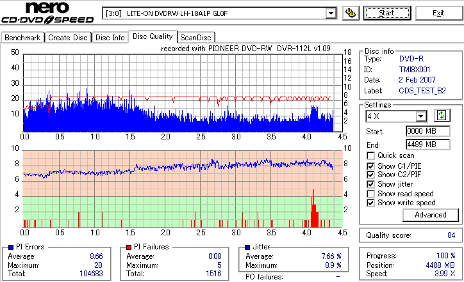Click Jitter maximum 8.9 %

pos(333,265)
